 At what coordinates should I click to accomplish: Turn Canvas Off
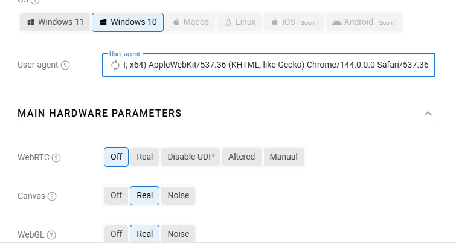pos(116,196)
